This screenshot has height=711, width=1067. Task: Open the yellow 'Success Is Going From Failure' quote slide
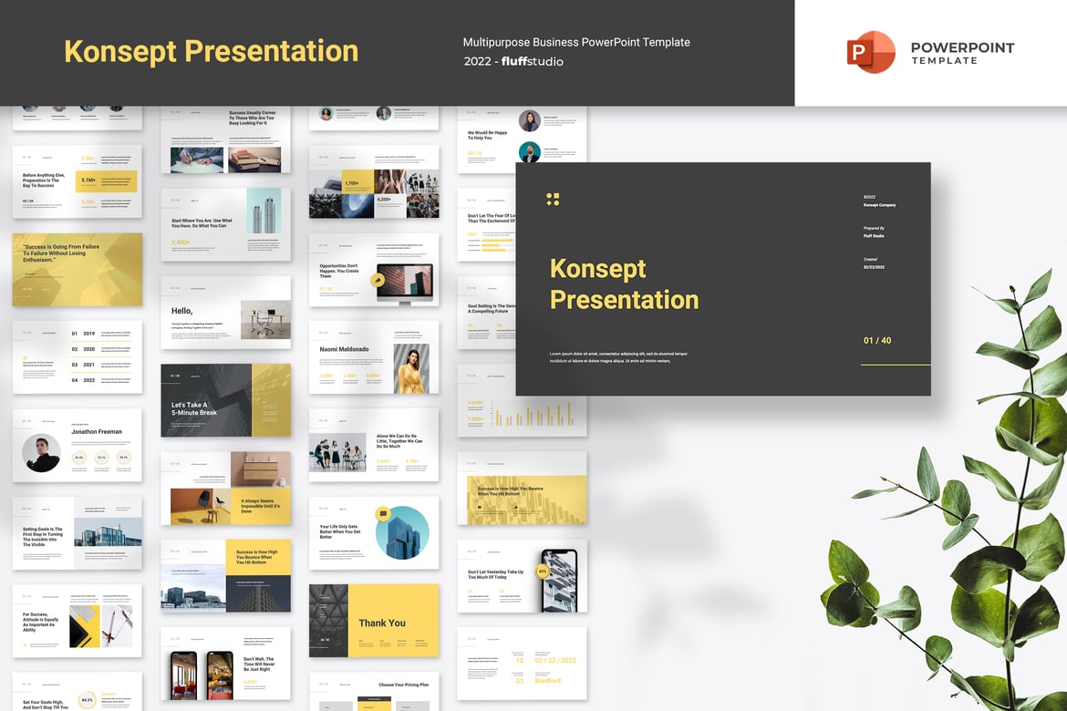77,270
